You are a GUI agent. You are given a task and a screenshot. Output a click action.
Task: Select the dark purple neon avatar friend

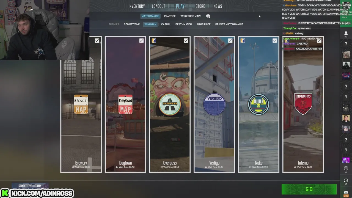346,76
